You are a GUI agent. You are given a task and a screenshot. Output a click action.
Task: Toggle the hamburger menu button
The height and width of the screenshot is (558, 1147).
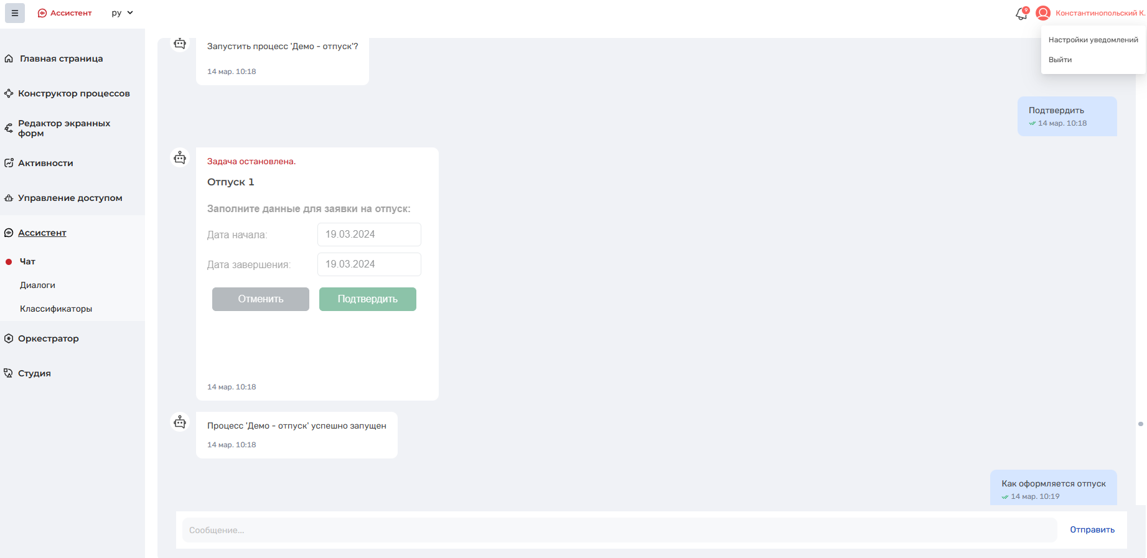coord(15,13)
